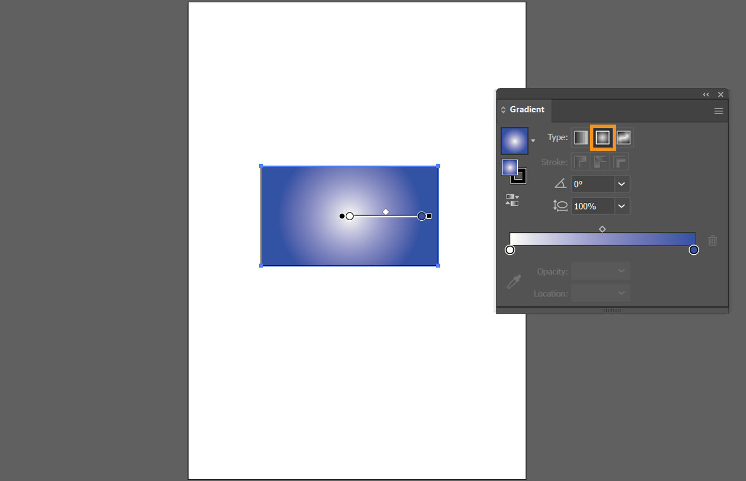Select the white gradient stop
Viewport: 746px width, 481px height.
509,250
